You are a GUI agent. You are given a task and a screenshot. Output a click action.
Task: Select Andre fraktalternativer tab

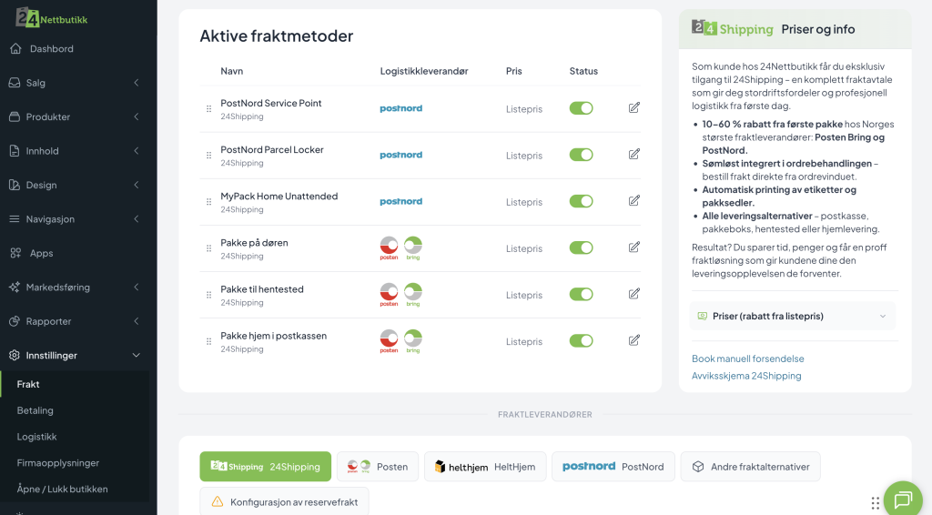tap(750, 466)
